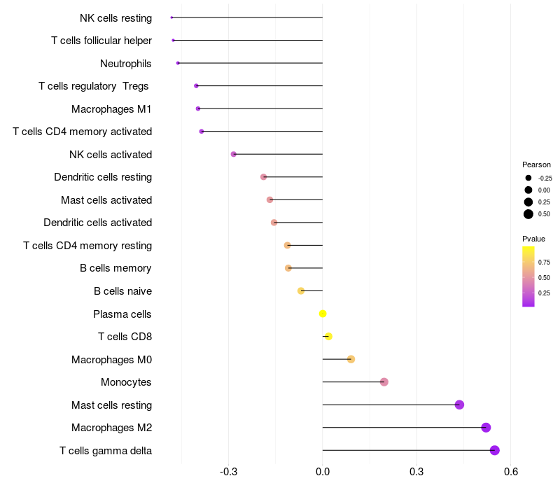Click the T cells gamma delta data point
This screenshot has height=490, width=560.
coord(495,450)
